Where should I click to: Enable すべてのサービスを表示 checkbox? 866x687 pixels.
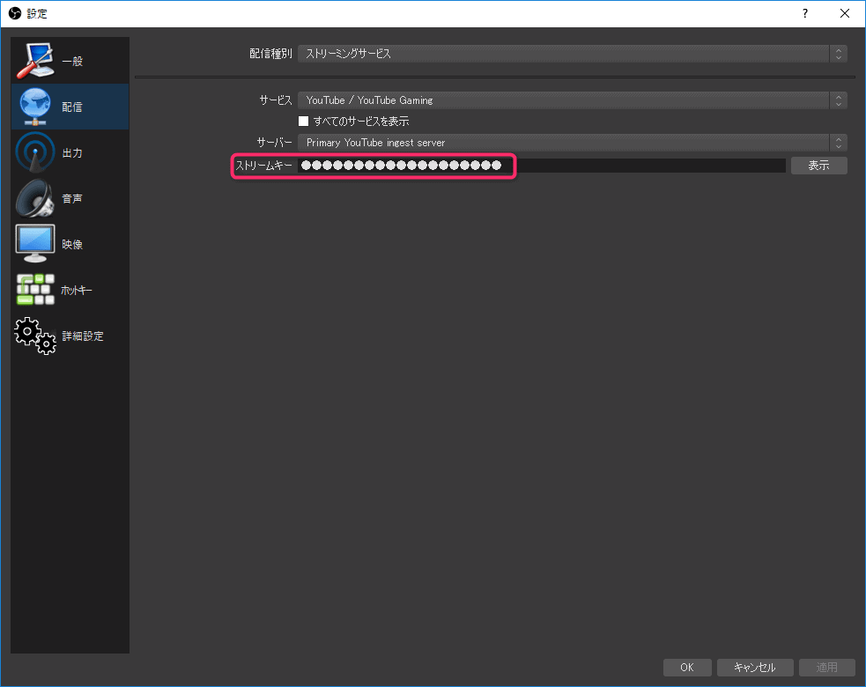(303, 122)
